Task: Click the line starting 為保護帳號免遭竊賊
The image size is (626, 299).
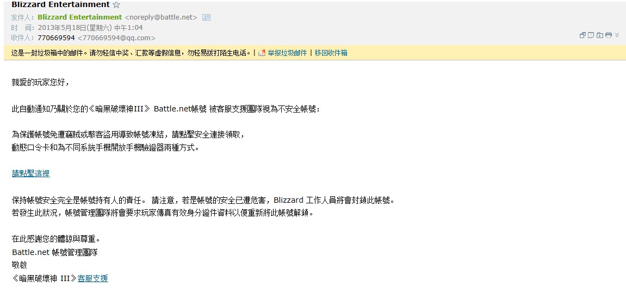Action: click(x=128, y=134)
